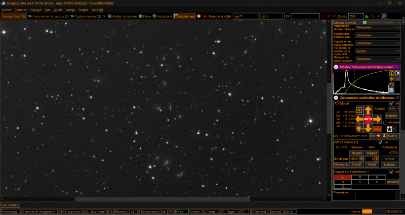Open the Fichier menu
The image size is (405, 215).
click(6, 10)
